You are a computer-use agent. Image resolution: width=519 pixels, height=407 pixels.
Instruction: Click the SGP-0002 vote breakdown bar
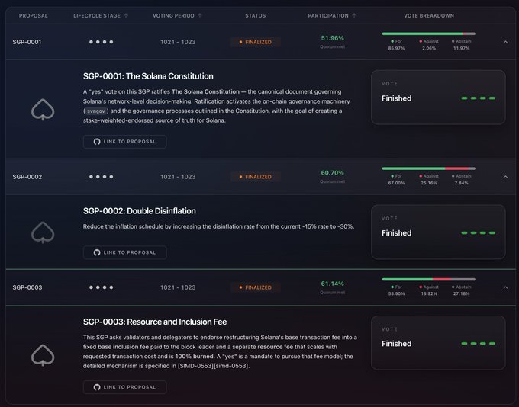[x=429, y=168]
